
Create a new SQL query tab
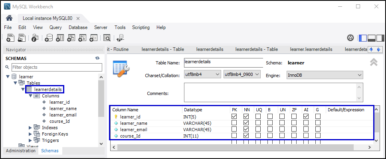pos(10,37)
